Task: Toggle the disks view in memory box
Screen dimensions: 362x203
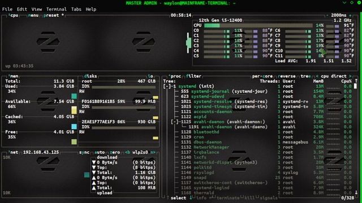Action: point(90,76)
